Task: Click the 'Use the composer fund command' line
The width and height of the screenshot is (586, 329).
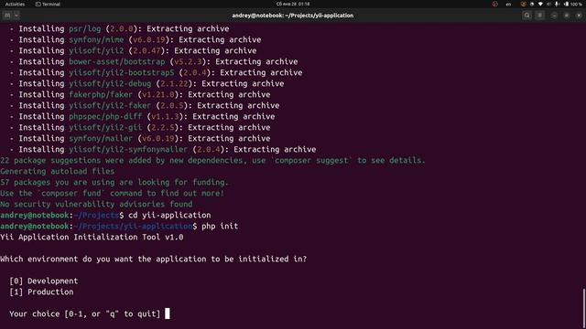Action: [112, 193]
